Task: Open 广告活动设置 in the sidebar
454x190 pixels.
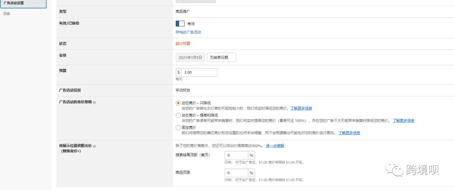Action: (23, 3)
